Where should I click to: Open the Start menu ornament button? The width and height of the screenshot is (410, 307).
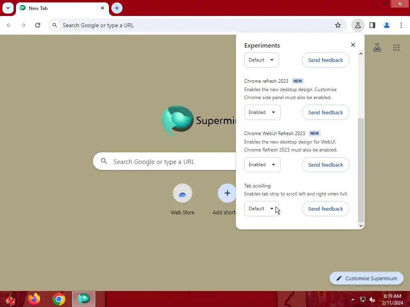(10, 299)
